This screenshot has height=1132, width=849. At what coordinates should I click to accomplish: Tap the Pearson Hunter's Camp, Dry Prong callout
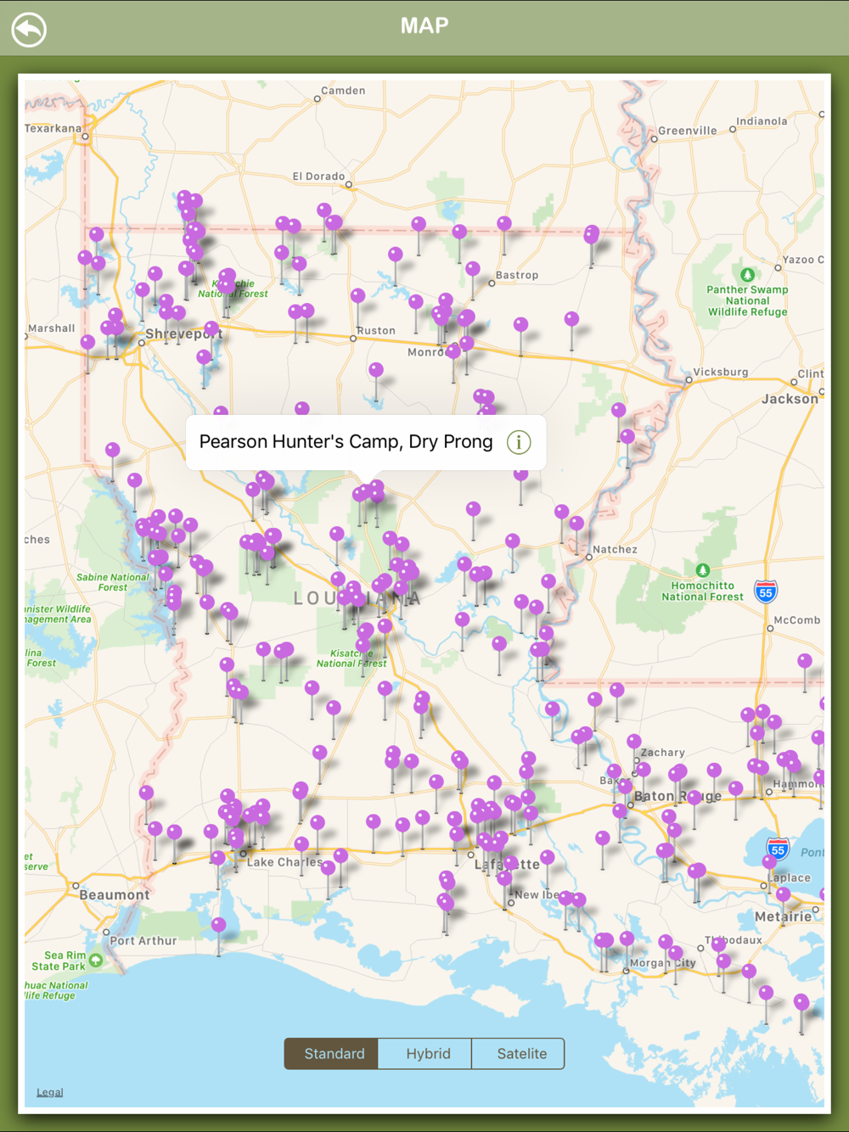click(x=366, y=442)
